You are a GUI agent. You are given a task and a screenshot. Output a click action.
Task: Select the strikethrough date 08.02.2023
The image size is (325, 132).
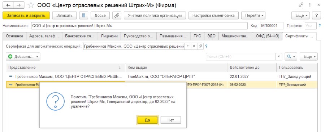(252, 85)
